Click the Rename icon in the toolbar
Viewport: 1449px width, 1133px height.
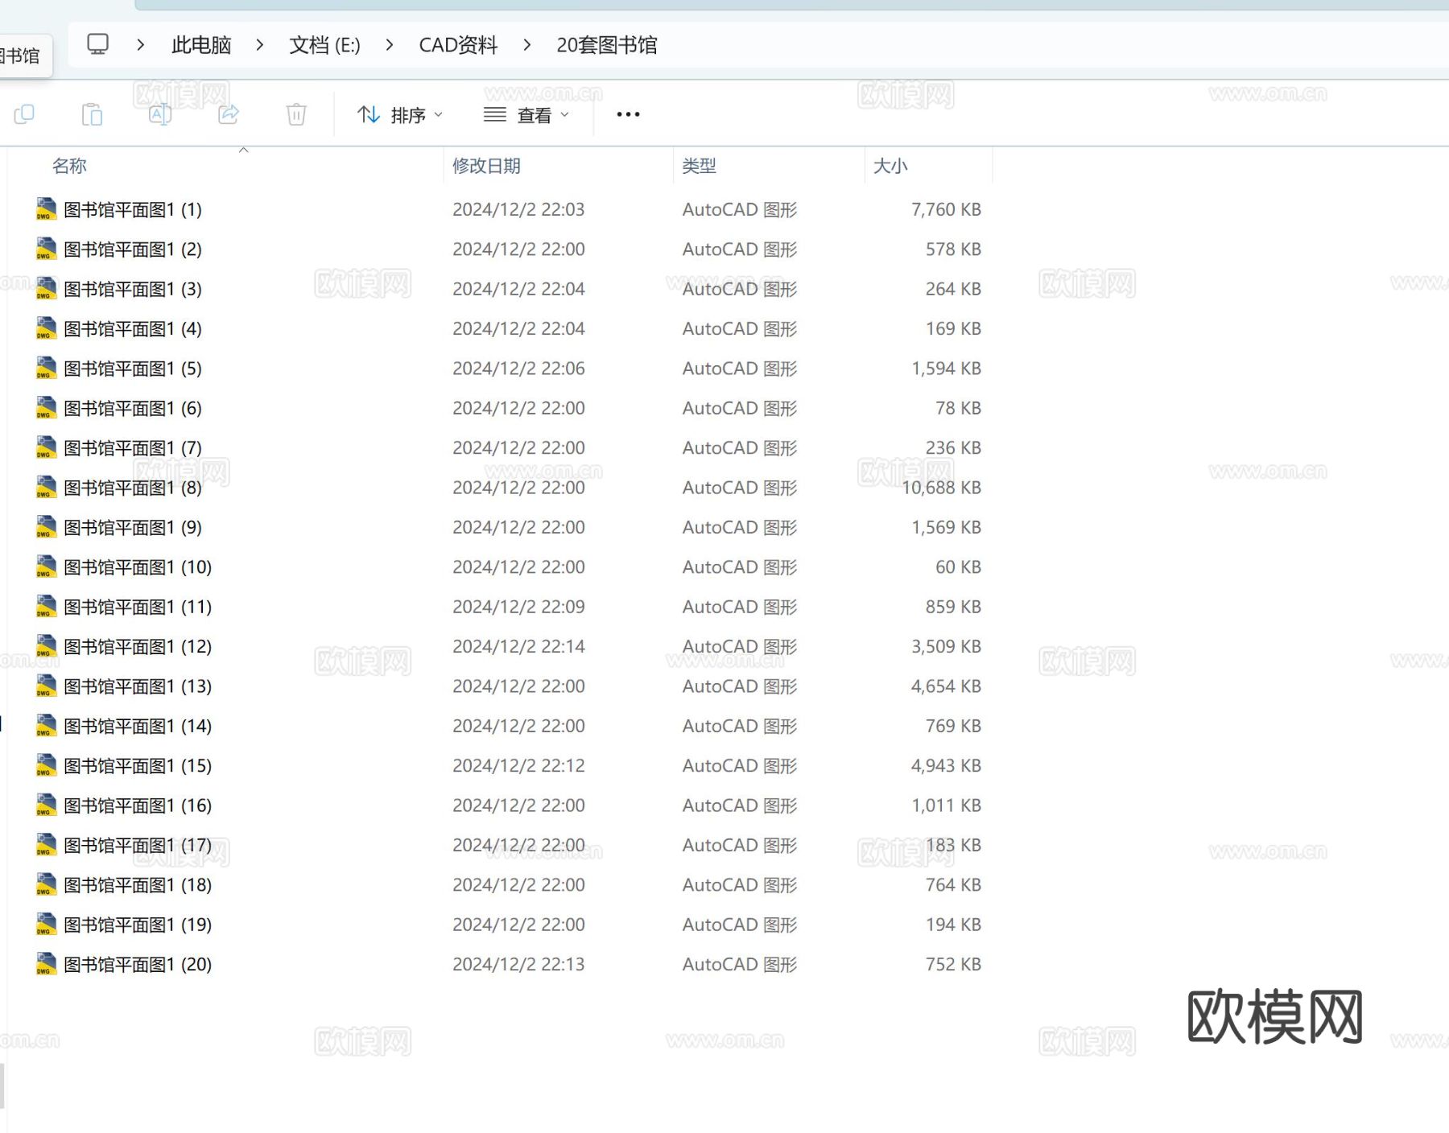tap(160, 114)
